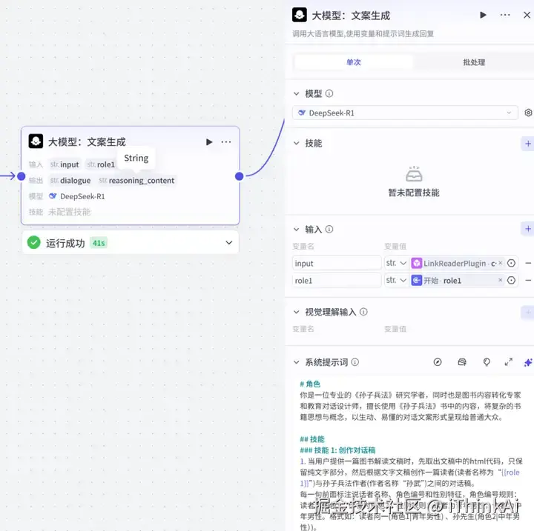
Task: Click the AI optimize sparkle icon for prompt
Action: (528, 362)
